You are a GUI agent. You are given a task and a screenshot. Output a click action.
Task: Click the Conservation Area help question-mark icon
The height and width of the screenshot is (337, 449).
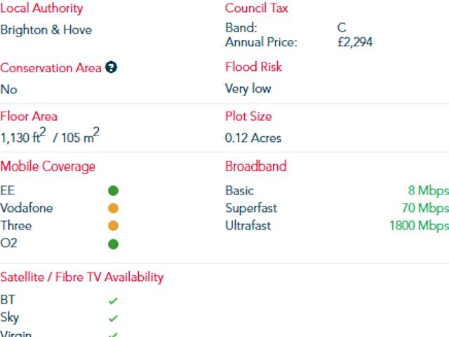coord(111,67)
